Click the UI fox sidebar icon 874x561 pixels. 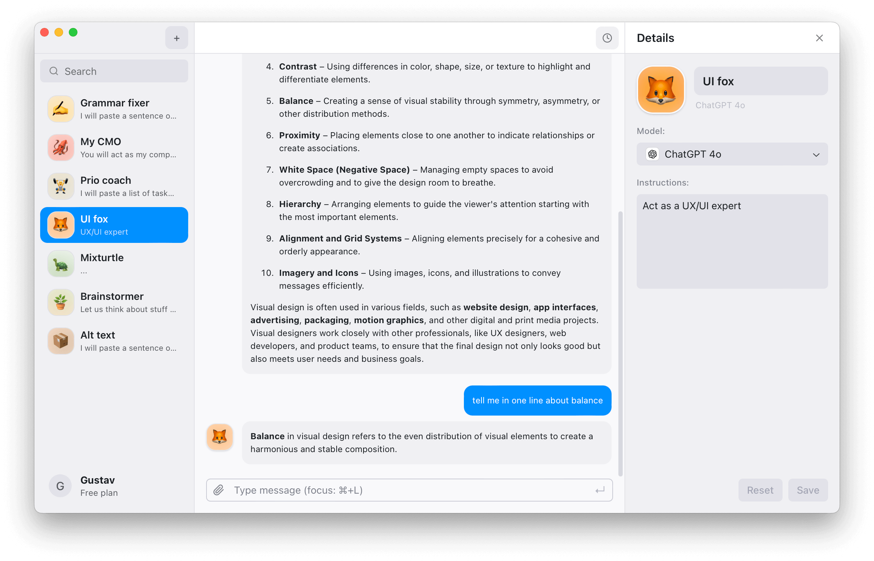click(x=61, y=224)
